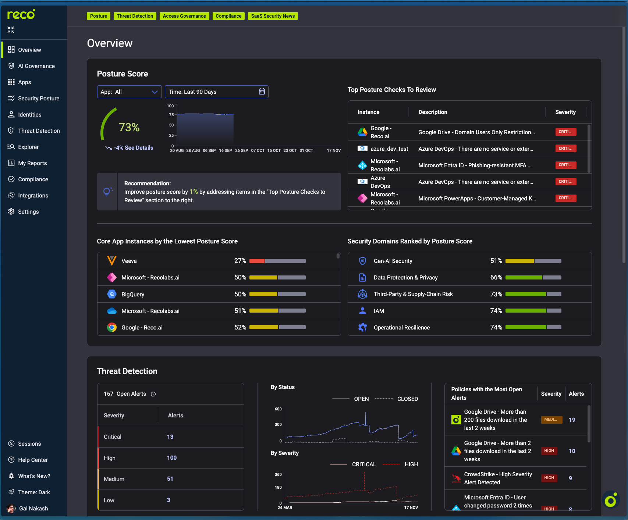Screen dimensions: 628x520
Task: Click the Severity column header in posture checks
Action: [x=565, y=112]
